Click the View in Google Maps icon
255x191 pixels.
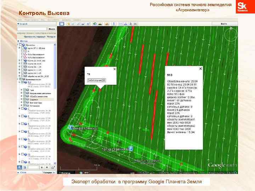[135, 24]
